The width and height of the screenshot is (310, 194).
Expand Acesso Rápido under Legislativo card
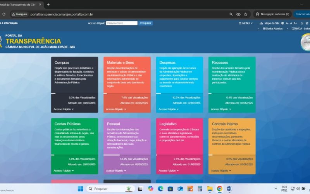click(168, 171)
